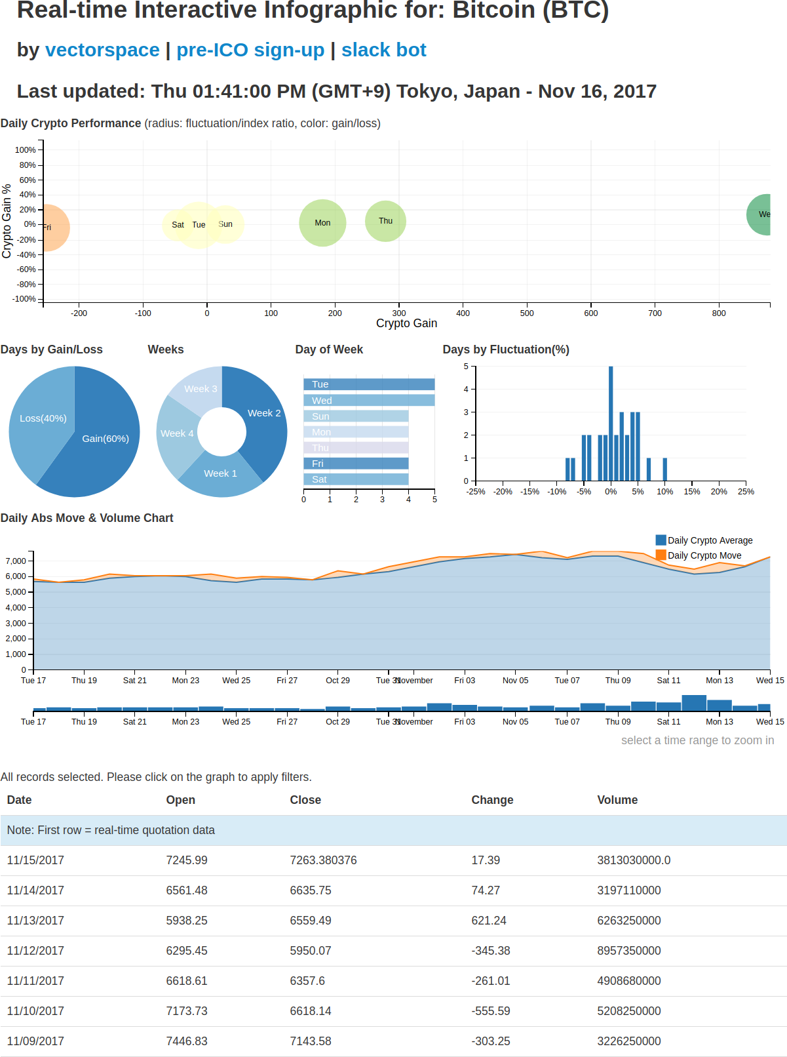Open the pre-ICO sign-up link

[x=250, y=50]
